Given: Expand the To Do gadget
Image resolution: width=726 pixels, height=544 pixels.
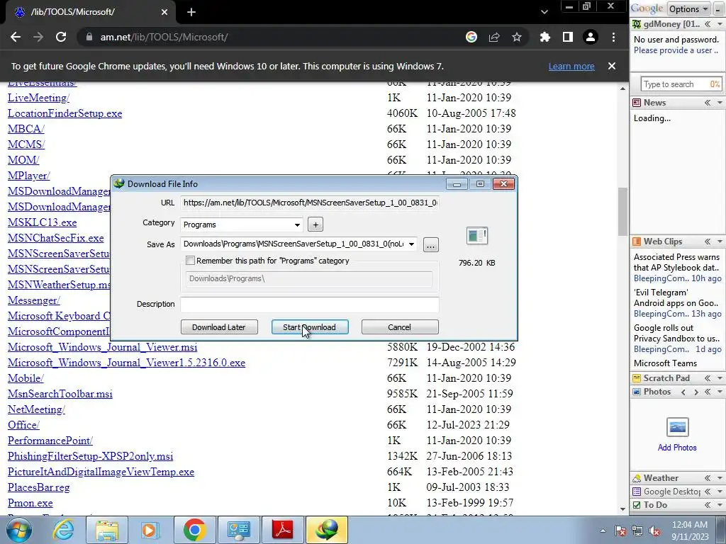Looking at the screenshot, I should (x=708, y=504).
